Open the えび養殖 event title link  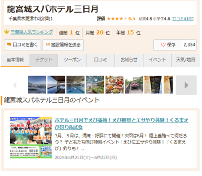(x=121, y=123)
